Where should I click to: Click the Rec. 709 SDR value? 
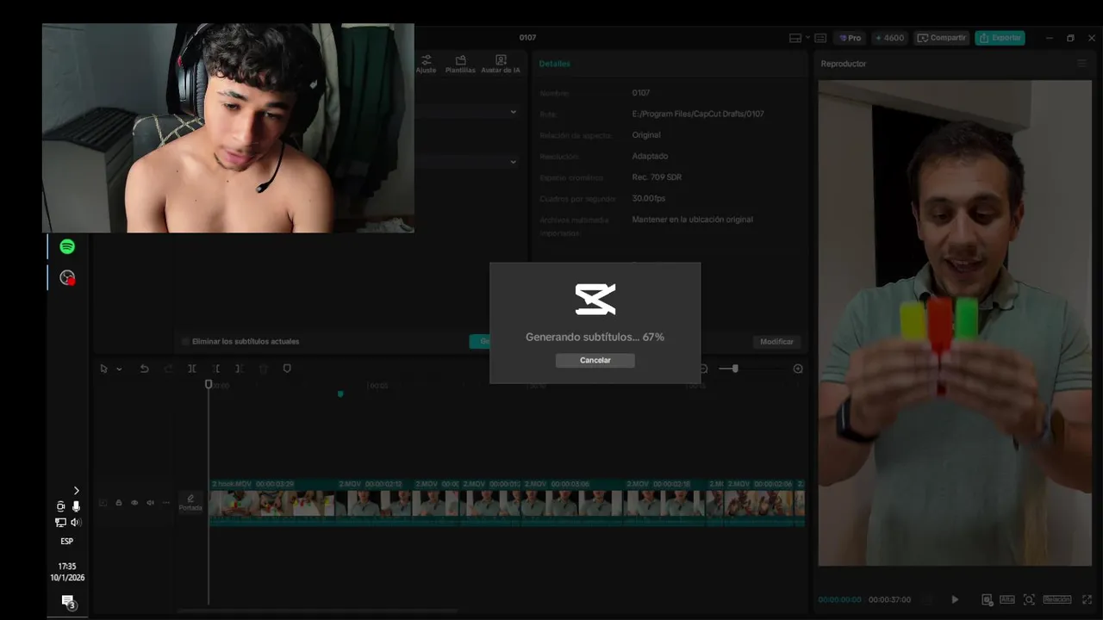point(657,177)
